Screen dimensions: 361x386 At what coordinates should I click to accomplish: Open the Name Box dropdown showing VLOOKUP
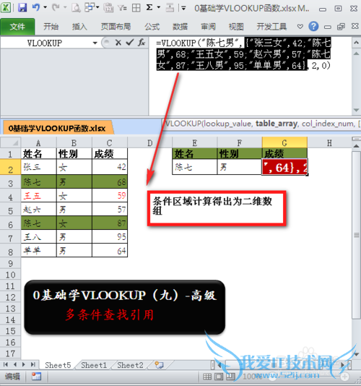tap(95, 43)
